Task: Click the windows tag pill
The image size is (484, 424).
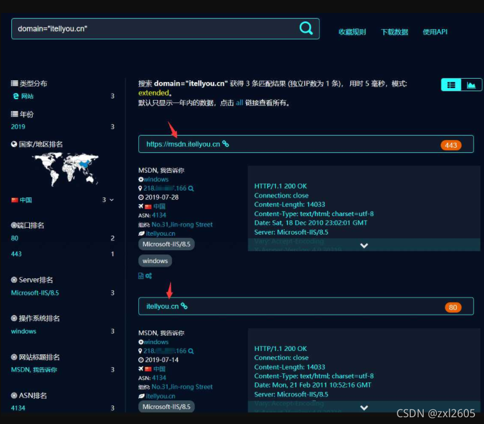Action: (x=155, y=260)
